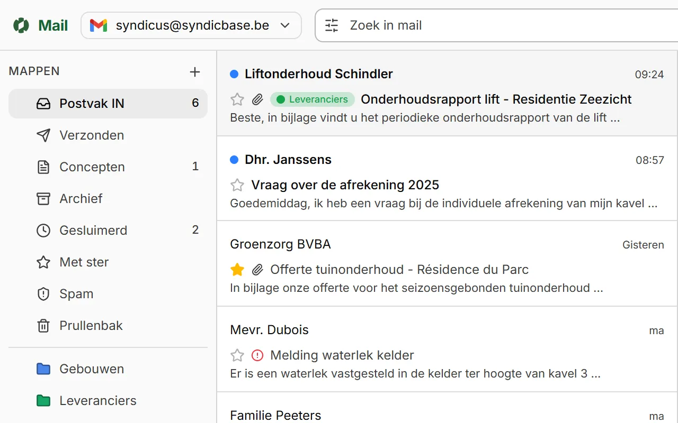Image resolution: width=678 pixels, height=423 pixels.
Task: Open the syndicus@syndicbase.be account dropdown
Action: [x=191, y=25]
